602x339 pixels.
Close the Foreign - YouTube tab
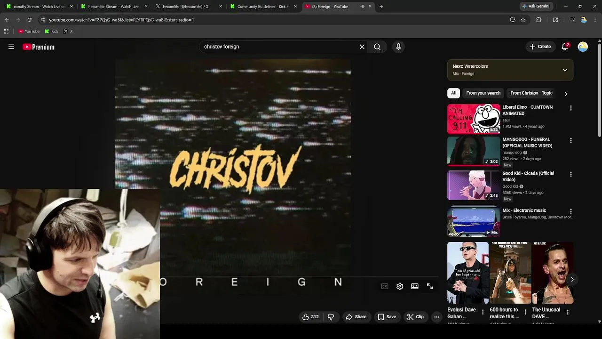point(370,7)
